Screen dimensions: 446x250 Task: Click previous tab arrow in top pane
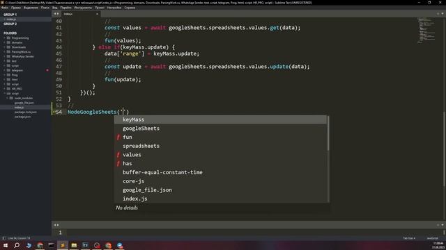55,14
